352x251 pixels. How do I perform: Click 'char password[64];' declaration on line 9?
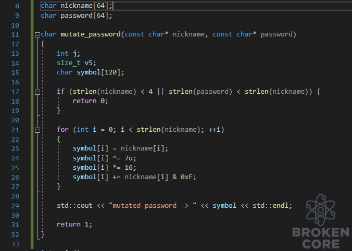click(x=77, y=16)
